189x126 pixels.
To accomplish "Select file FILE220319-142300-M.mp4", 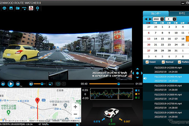I will [x=166, y=70].
